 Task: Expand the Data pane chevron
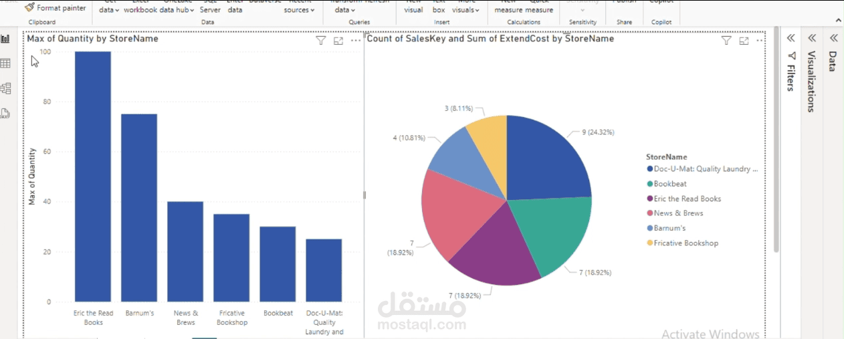tap(833, 38)
